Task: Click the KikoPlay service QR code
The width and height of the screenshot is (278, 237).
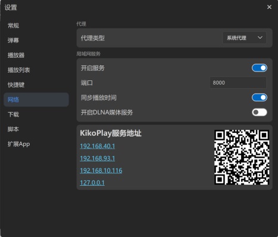Action: click(242, 157)
